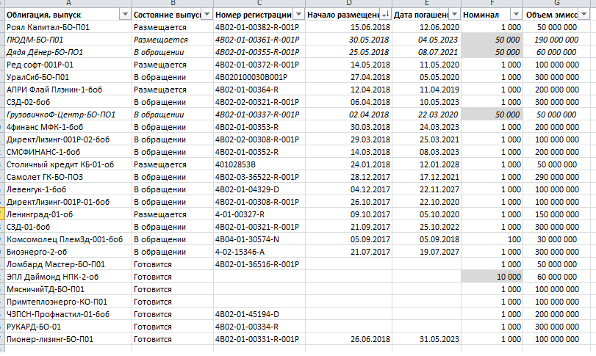Image resolution: width=596 pixels, height=356 pixels.
Task: Select cell ПЮДМ-БО-П01
Action: click(68, 40)
